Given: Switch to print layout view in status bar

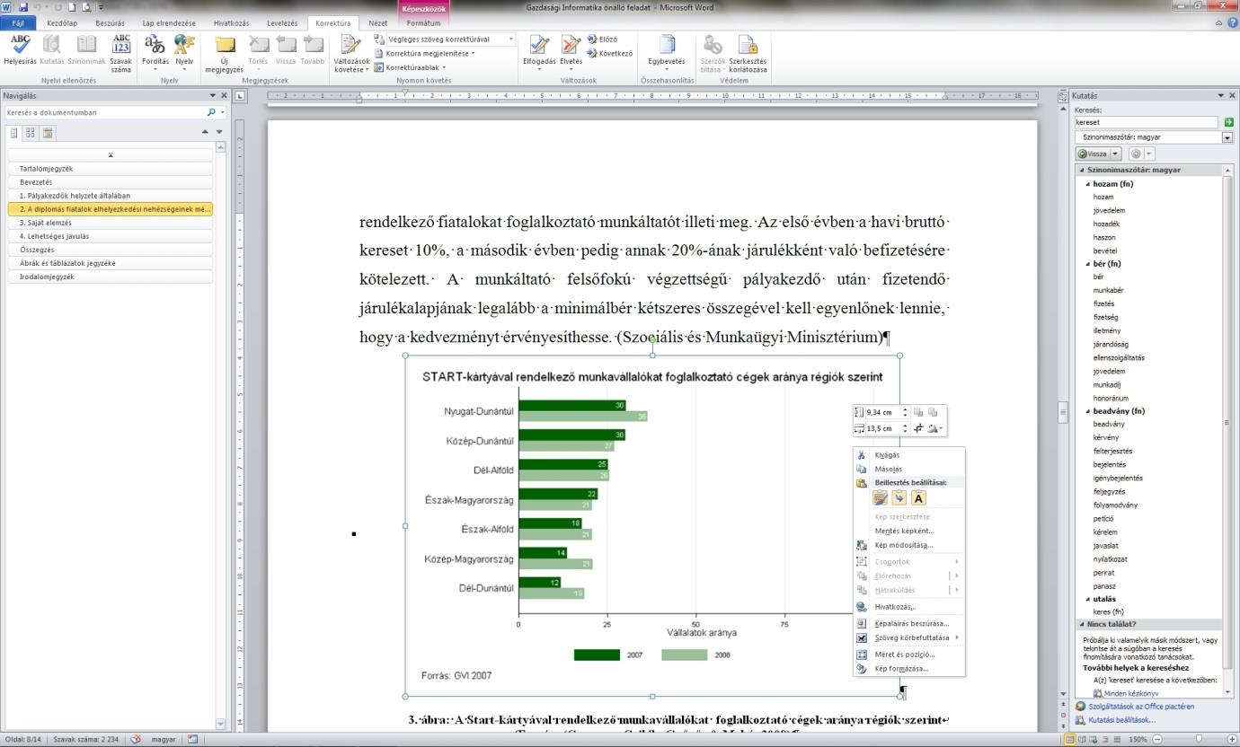Looking at the screenshot, I should pyautogui.click(x=1069, y=740).
